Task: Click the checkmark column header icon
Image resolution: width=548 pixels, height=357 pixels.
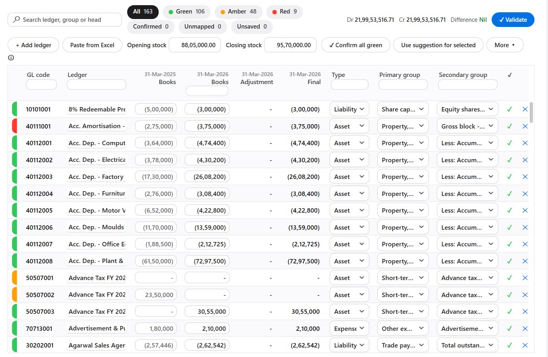Action: pyautogui.click(x=509, y=75)
